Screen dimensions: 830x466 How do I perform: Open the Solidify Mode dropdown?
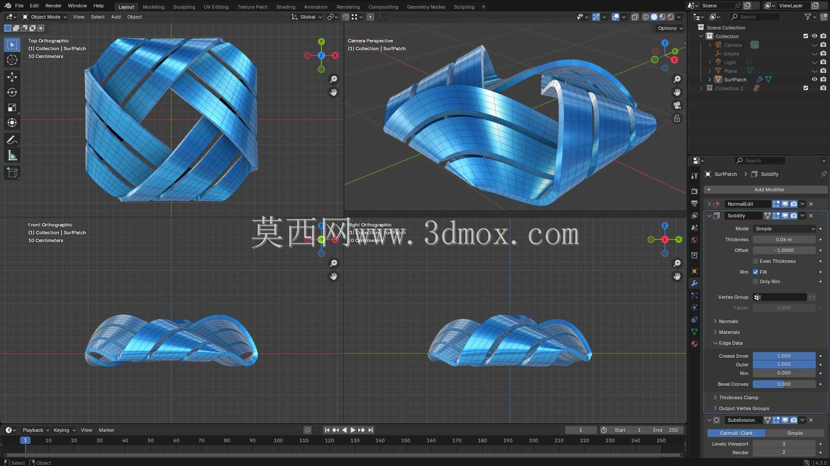pos(784,229)
